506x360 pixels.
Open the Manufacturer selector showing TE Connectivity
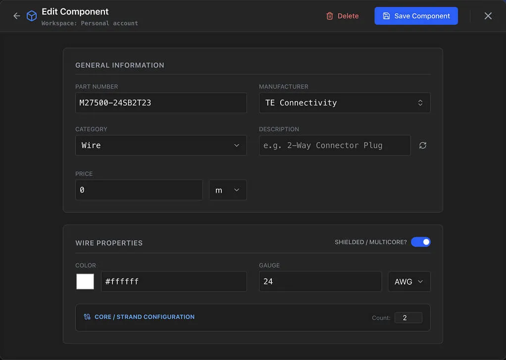pos(345,103)
